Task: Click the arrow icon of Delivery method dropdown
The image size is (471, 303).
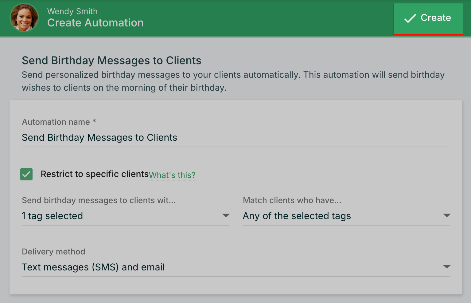Action: 447,267
